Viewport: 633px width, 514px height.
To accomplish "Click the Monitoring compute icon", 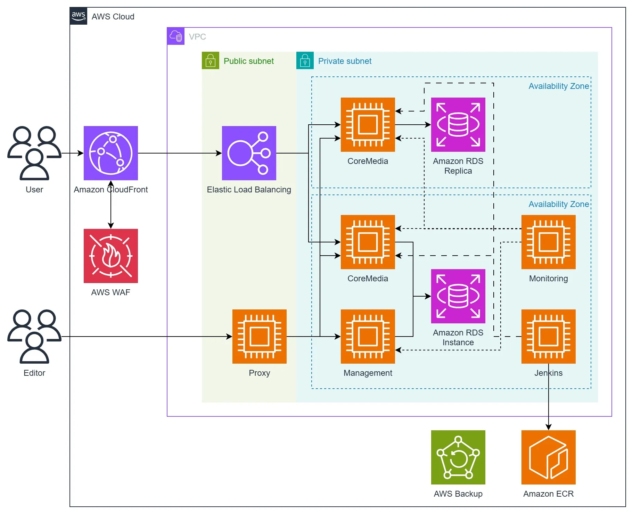I will point(549,242).
